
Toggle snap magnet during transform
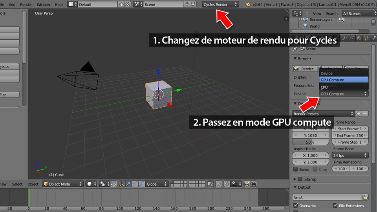pos(227,184)
